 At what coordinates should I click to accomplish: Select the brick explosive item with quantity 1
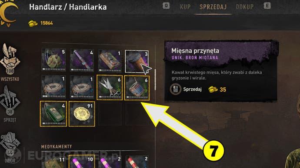[110, 61]
